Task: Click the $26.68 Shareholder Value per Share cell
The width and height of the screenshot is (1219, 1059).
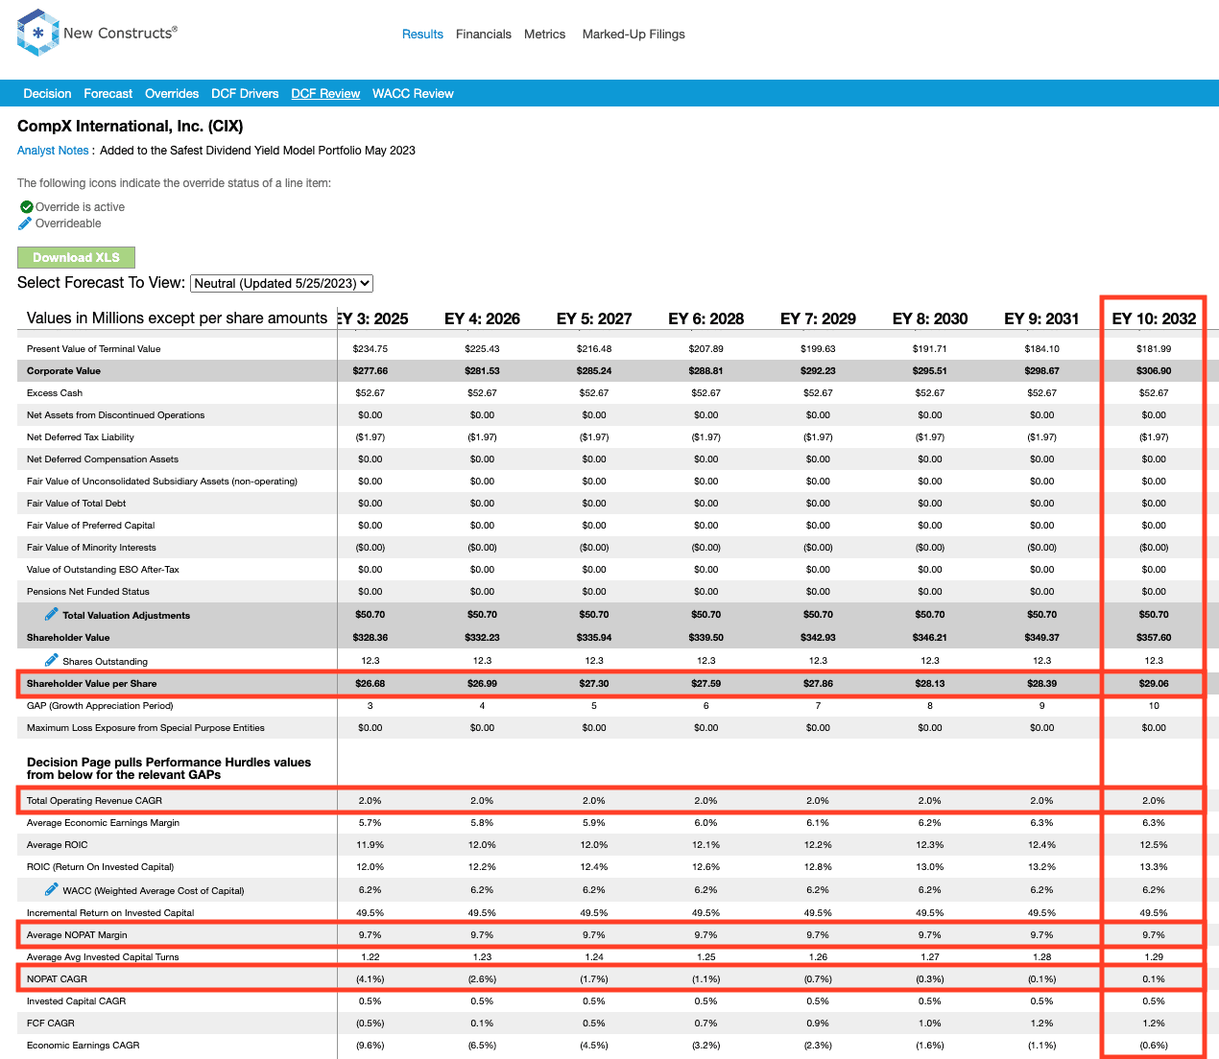Action: 370,684
